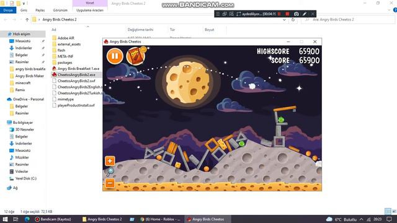397x223 pixels.
Task: Open the Giriş ribbon tab
Action: click(24, 10)
